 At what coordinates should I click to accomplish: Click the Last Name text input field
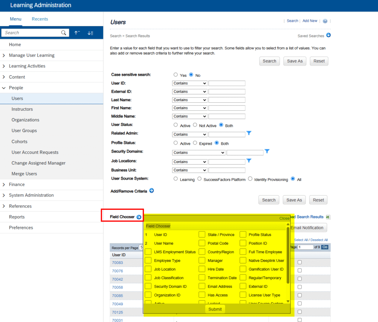click(x=227, y=100)
